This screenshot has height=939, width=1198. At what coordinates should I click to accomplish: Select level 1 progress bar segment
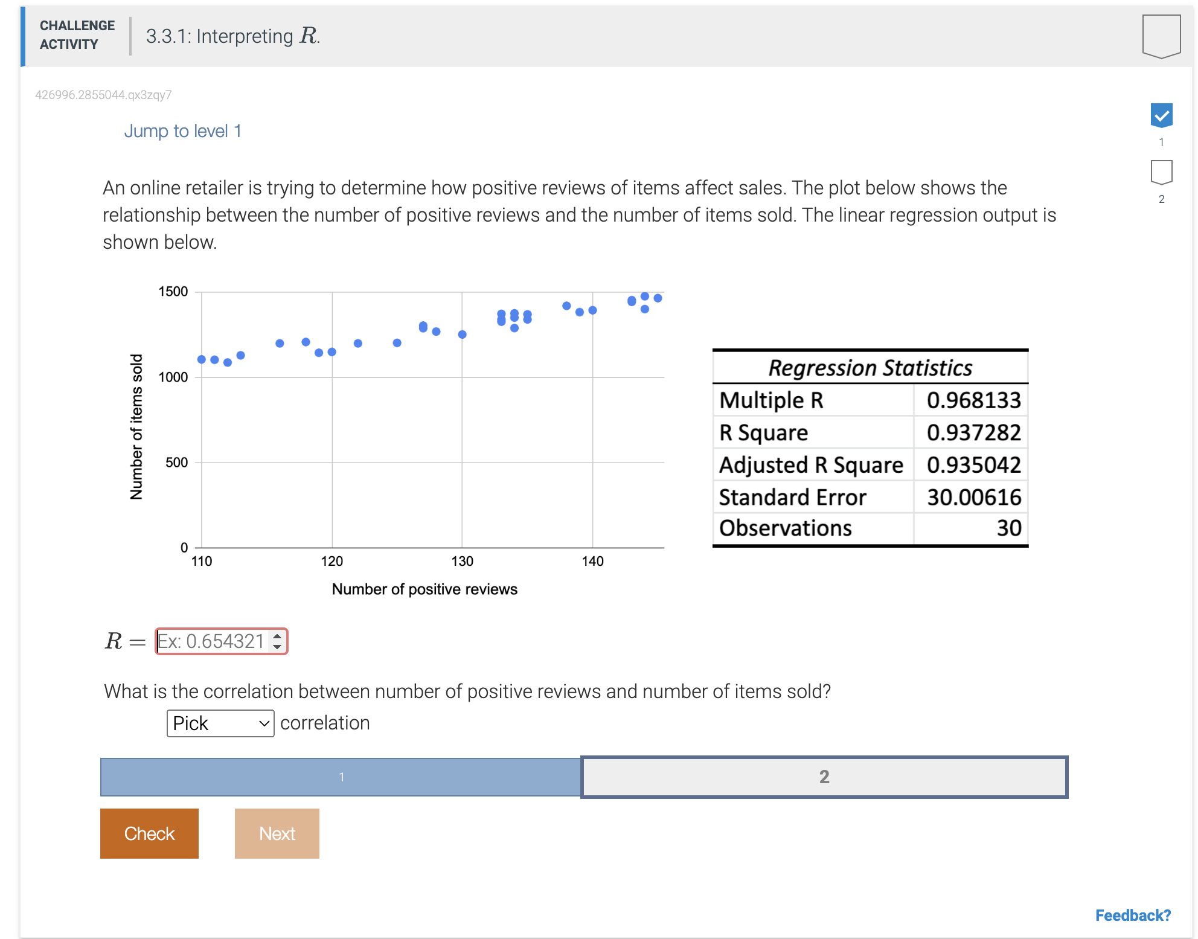(341, 777)
